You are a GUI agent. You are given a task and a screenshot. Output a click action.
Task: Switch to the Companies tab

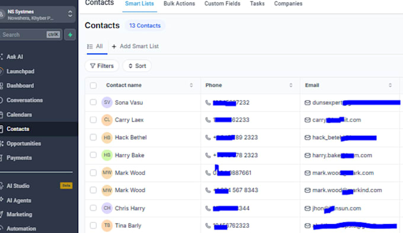click(x=288, y=4)
